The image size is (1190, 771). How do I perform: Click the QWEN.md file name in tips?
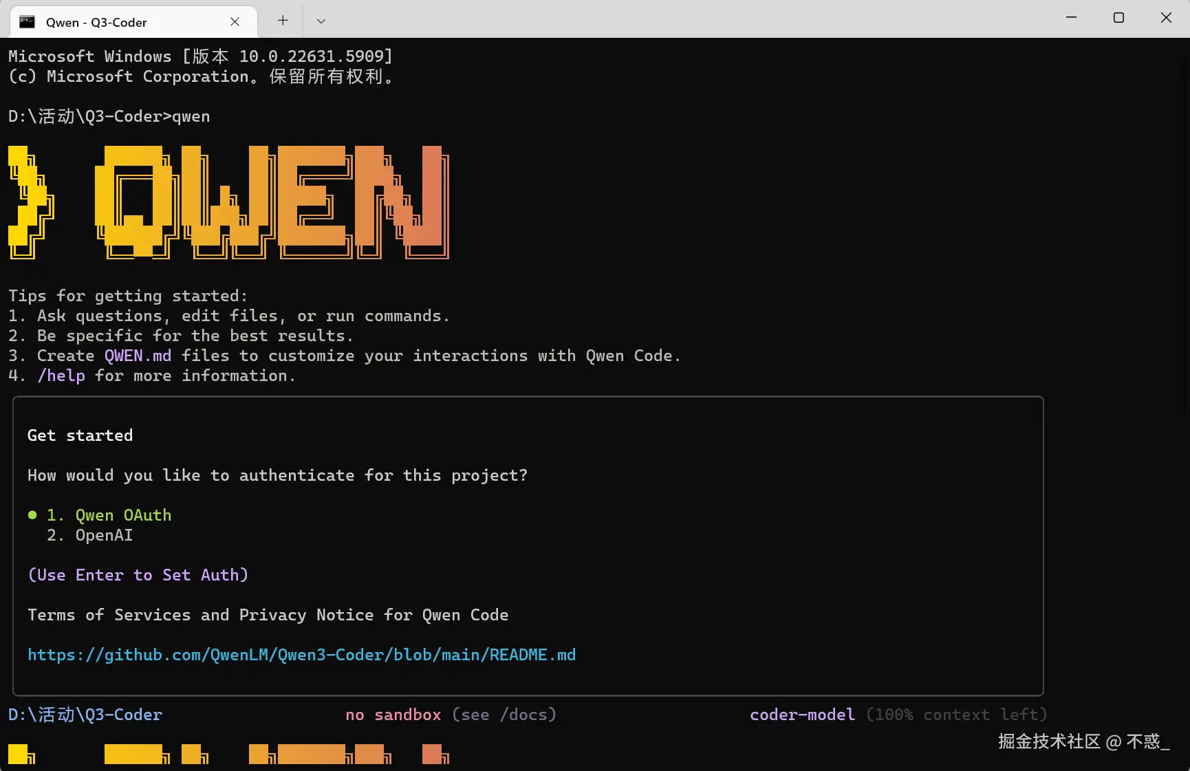tap(138, 356)
